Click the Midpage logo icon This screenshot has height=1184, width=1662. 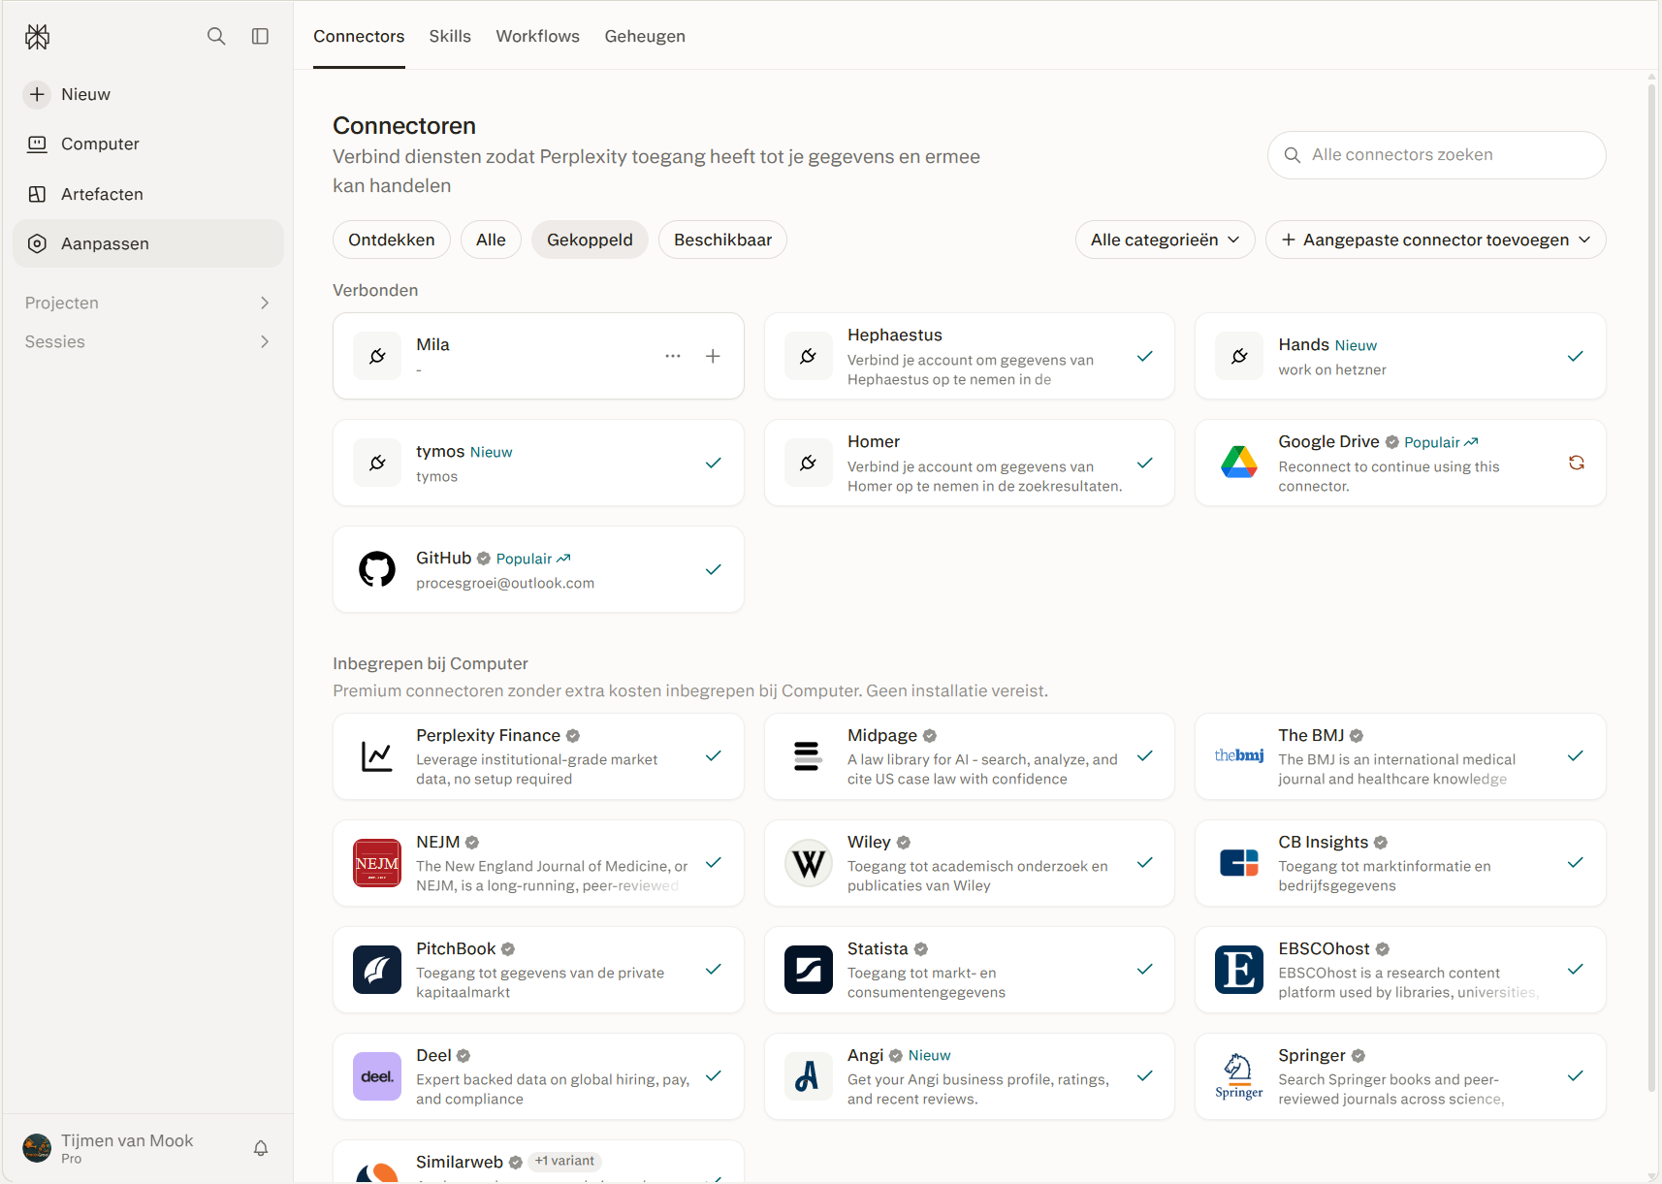click(x=809, y=756)
